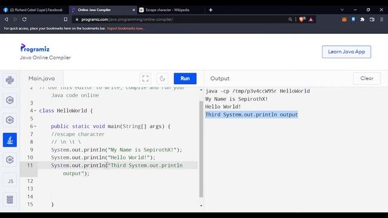Open Brave Rewards triangle icon
Viewport: 388px width, 218px height.
pyautogui.click(x=311, y=19)
